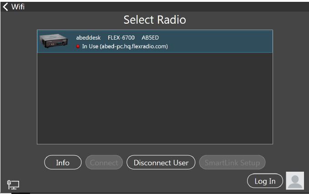Open the user profile avatar icon
Viewport: 309px width, 194px height.
(x=295, y=181)
